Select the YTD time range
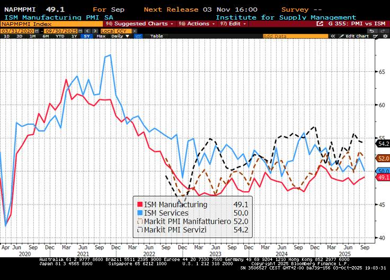 60,36
